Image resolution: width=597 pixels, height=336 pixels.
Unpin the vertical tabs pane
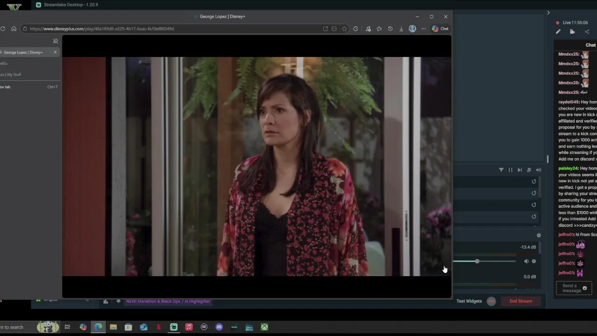[56, 41]
